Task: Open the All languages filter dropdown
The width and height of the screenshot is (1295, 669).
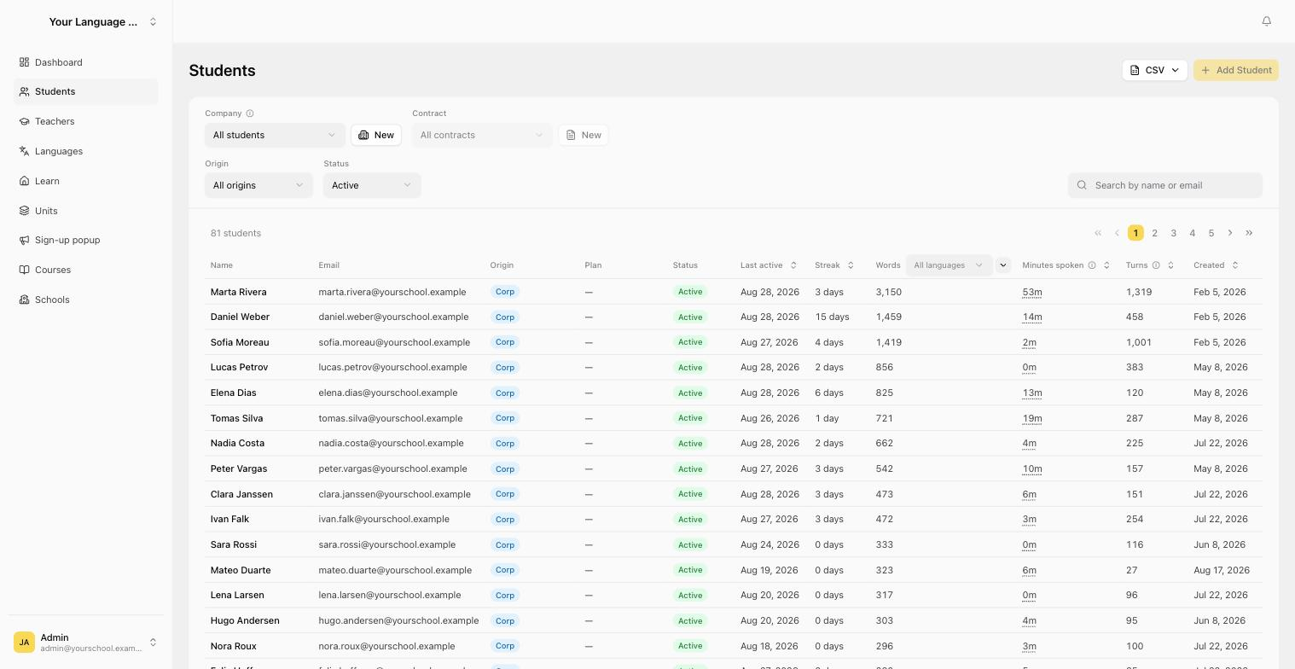Action: tap(949, 265)
